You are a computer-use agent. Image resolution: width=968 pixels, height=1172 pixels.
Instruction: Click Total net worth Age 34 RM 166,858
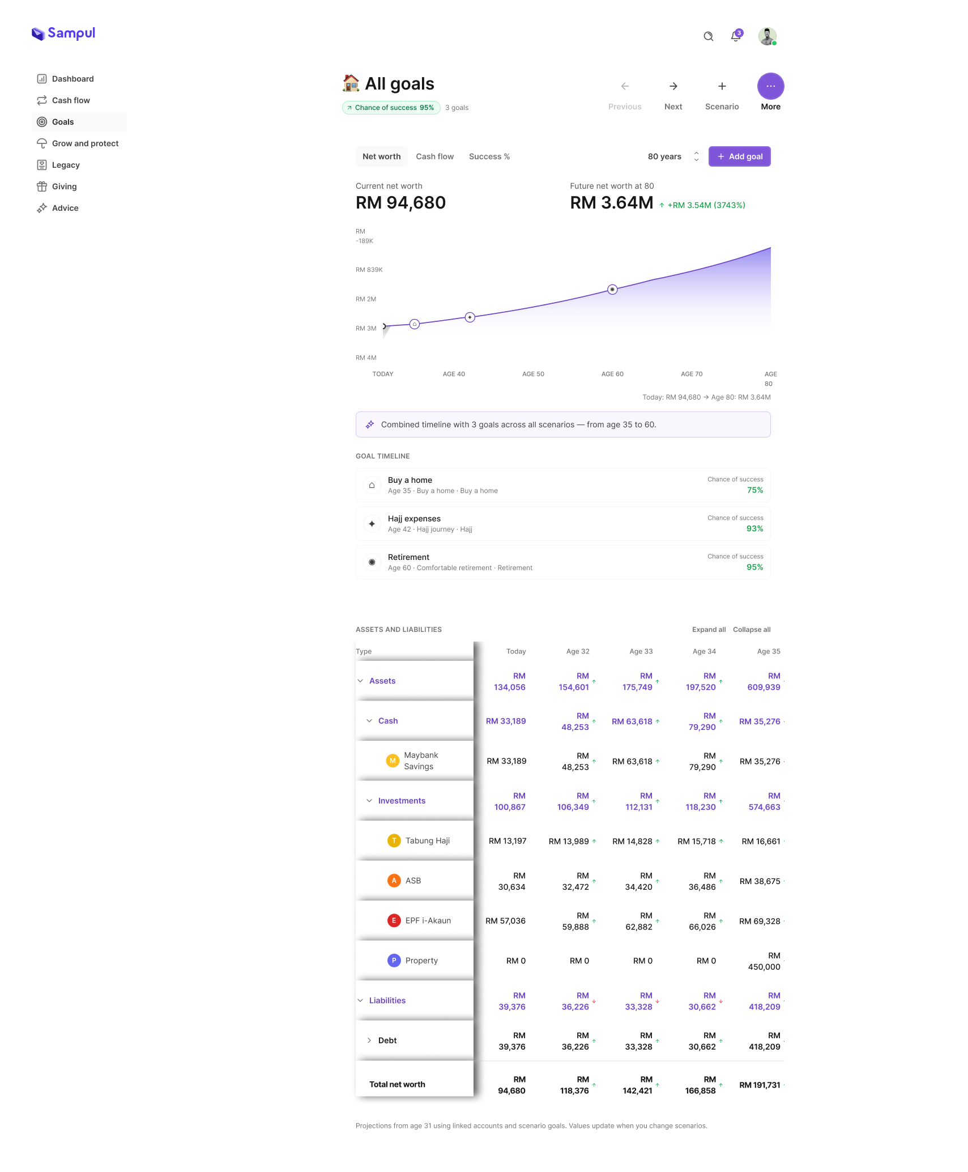pos(701,1085)
